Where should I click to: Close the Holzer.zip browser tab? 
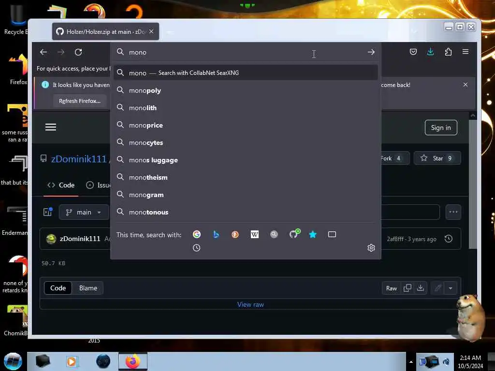pos(151,31)
